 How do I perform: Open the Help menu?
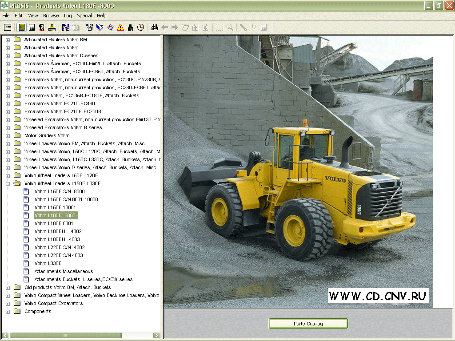coord(101,16)
